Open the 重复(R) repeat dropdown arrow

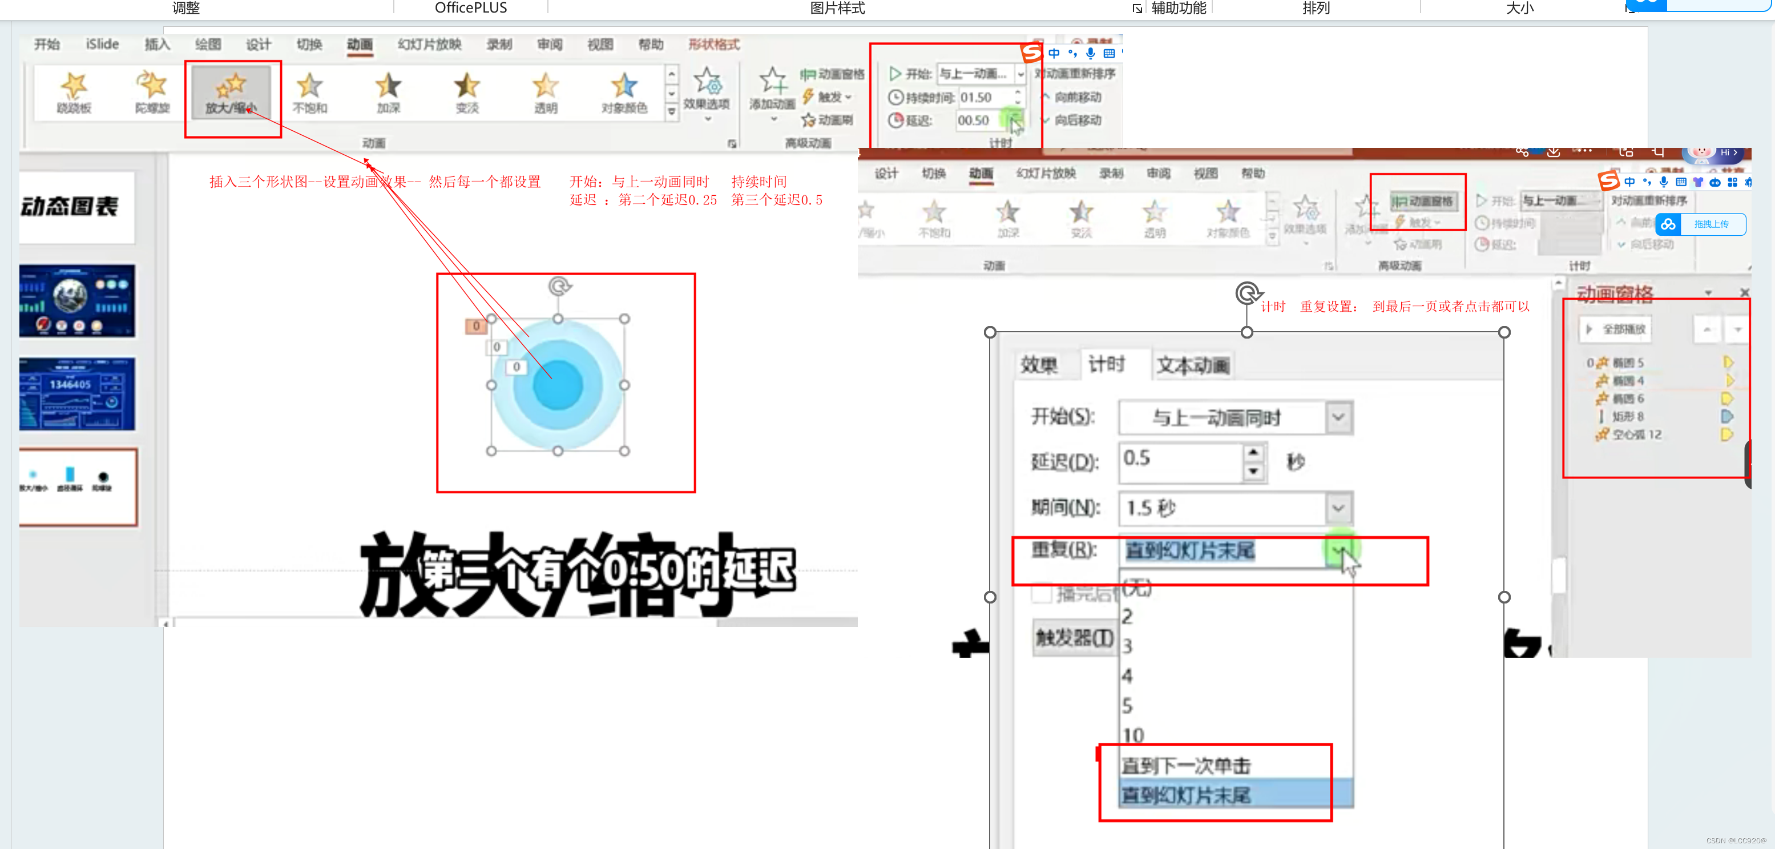(x=1337, y=550)
